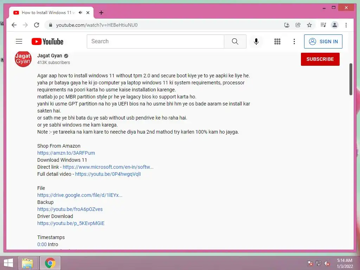
Task: Click the browser forward arrow
Action: click(25, 25)
